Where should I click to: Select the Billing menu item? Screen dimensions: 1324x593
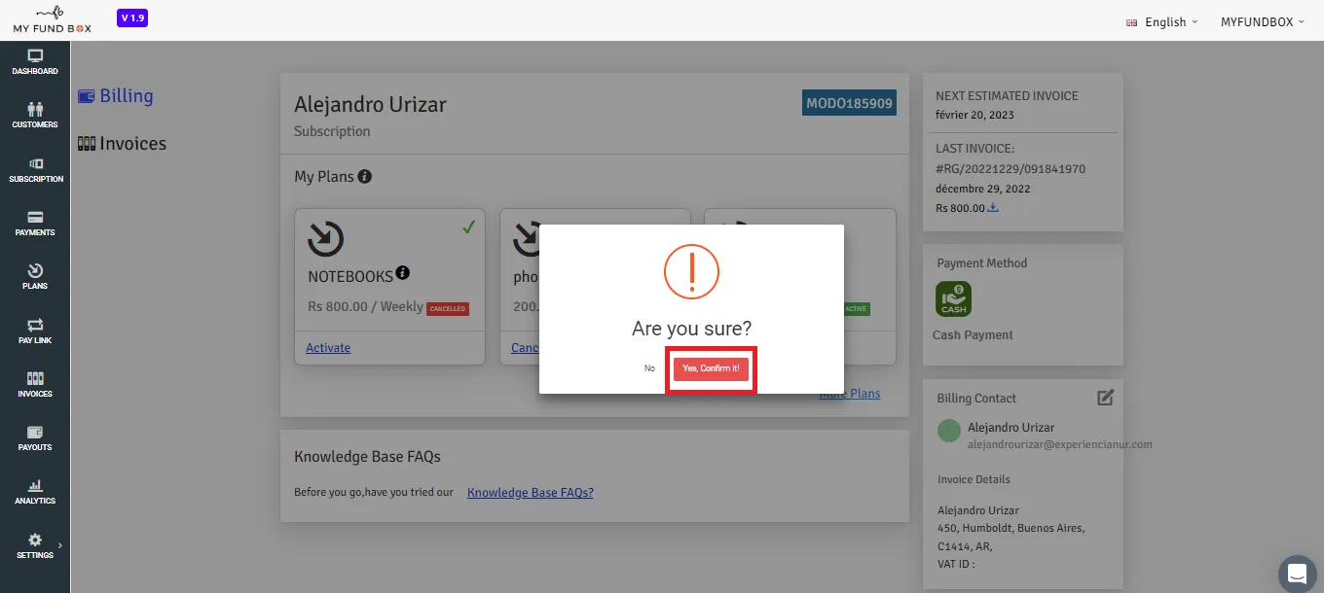pos(116,96)
